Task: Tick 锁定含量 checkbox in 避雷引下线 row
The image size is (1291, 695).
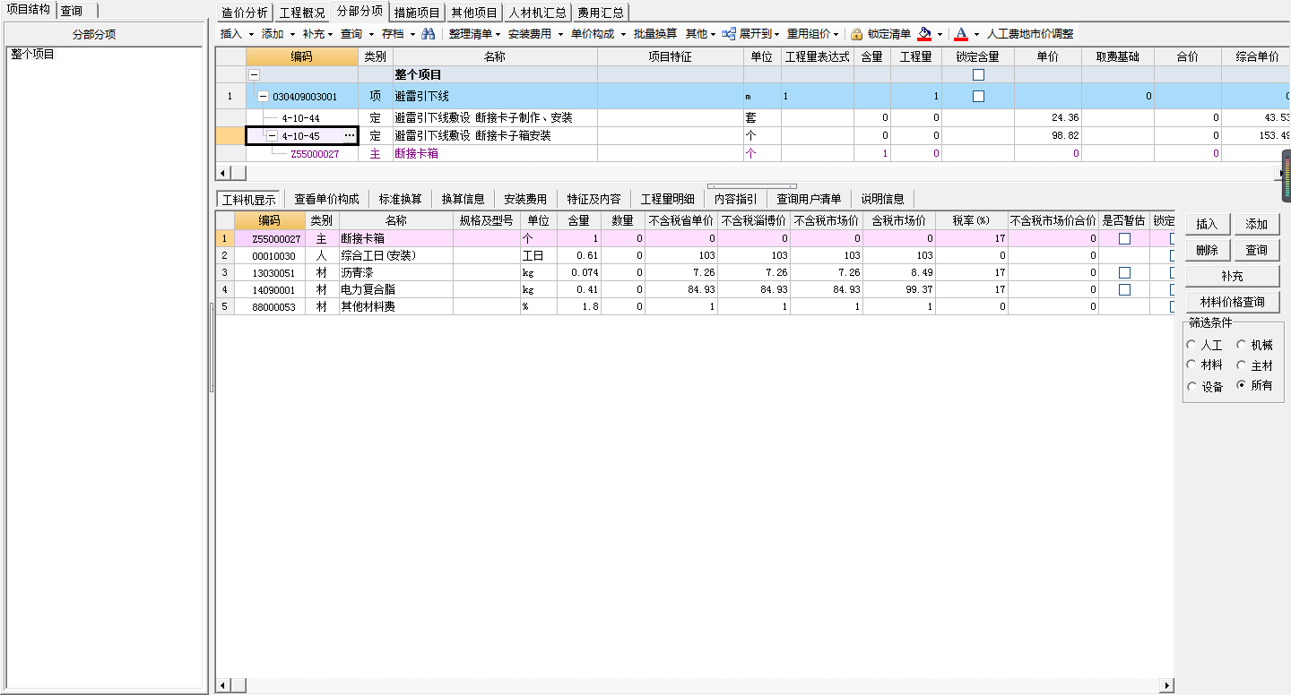Action: point(978,96)
